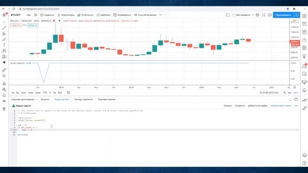Click the trash icon to remove drawings
The image size is (308, 173).
(x=4, y=109)
